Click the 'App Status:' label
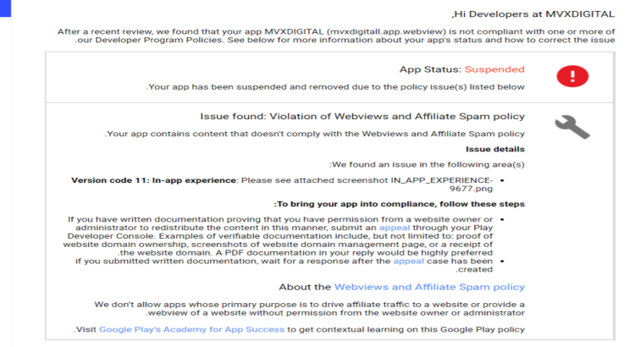Screen dimensions: 635x347 [x=430, y=69]
